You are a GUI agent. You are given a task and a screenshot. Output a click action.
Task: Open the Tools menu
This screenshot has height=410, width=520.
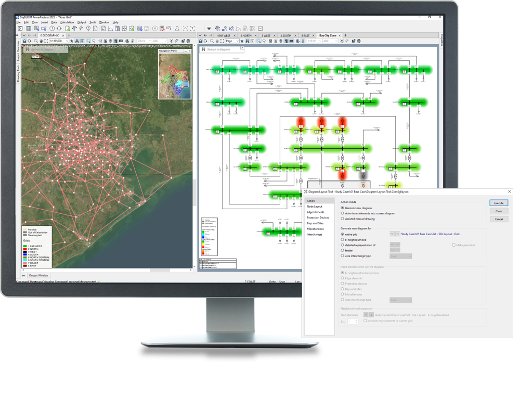click(x=93, y=22)
